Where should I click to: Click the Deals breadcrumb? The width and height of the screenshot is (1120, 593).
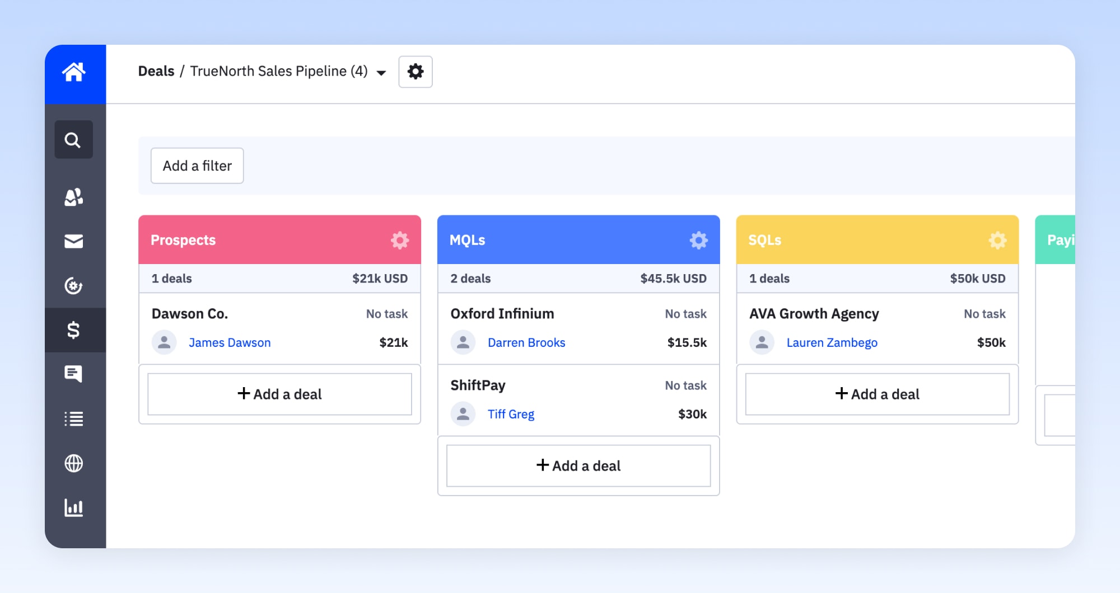click(156, 71)
